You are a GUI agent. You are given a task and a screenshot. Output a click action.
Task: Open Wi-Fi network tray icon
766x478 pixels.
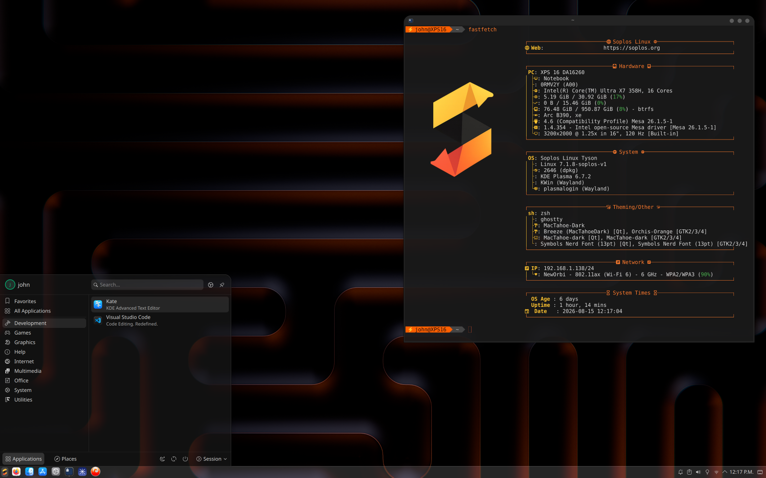click(716, 472)
